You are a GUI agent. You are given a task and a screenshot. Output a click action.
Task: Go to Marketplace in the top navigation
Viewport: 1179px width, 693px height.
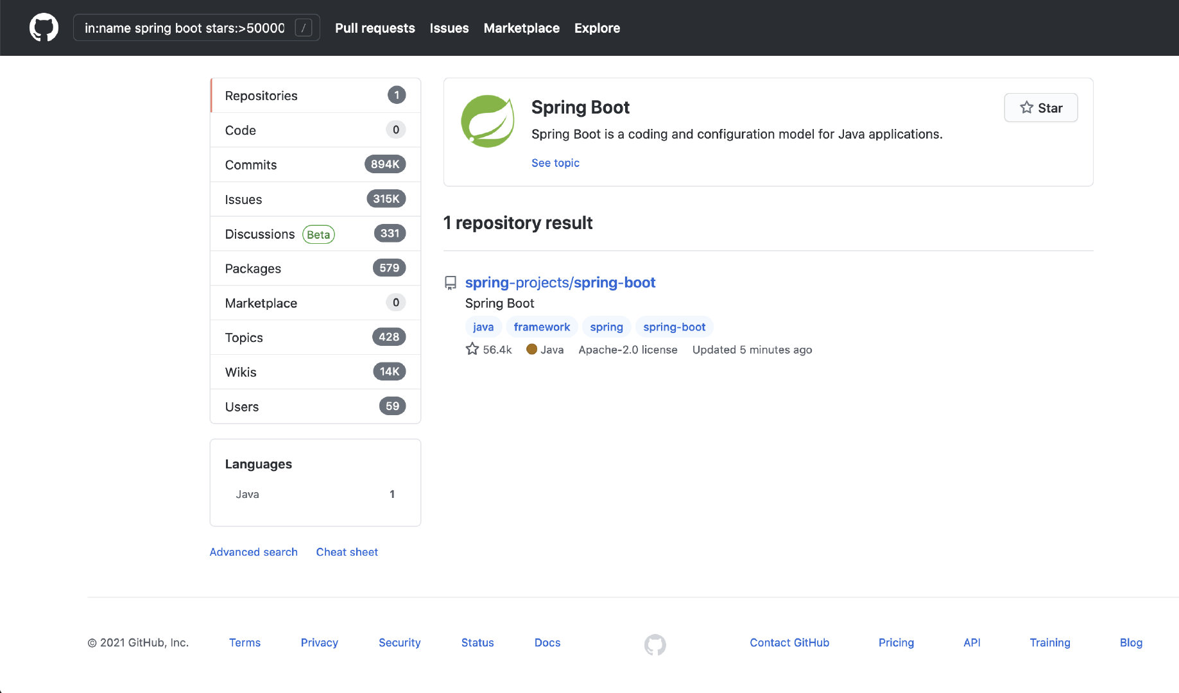click(522, 28)
